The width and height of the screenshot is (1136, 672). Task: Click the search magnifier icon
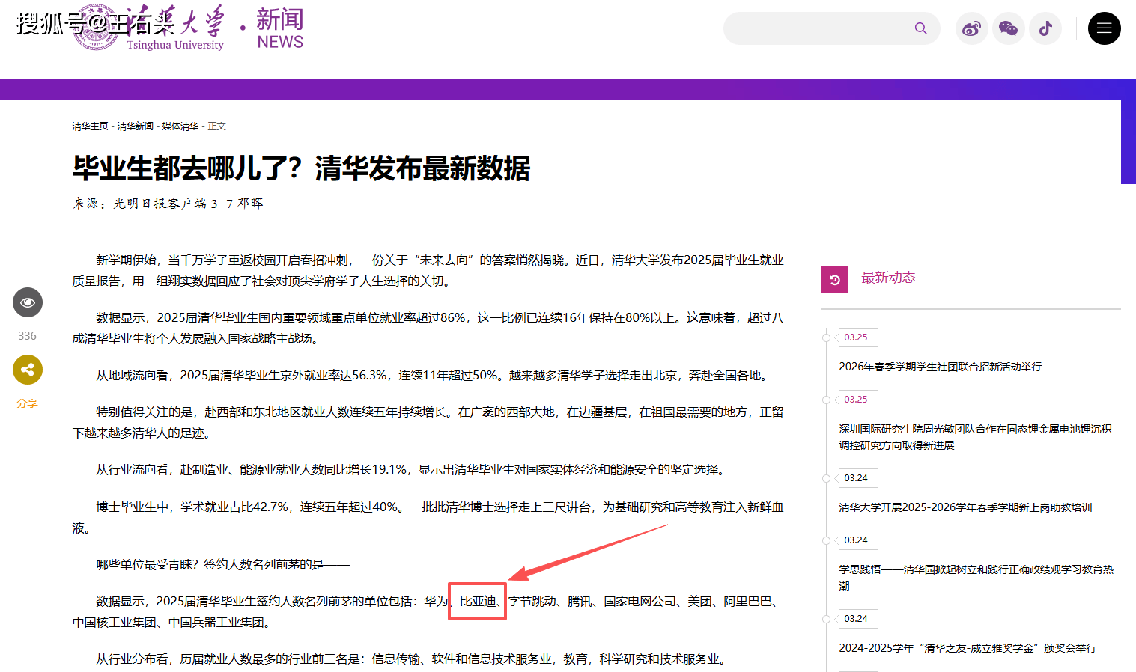pos(920,28)
